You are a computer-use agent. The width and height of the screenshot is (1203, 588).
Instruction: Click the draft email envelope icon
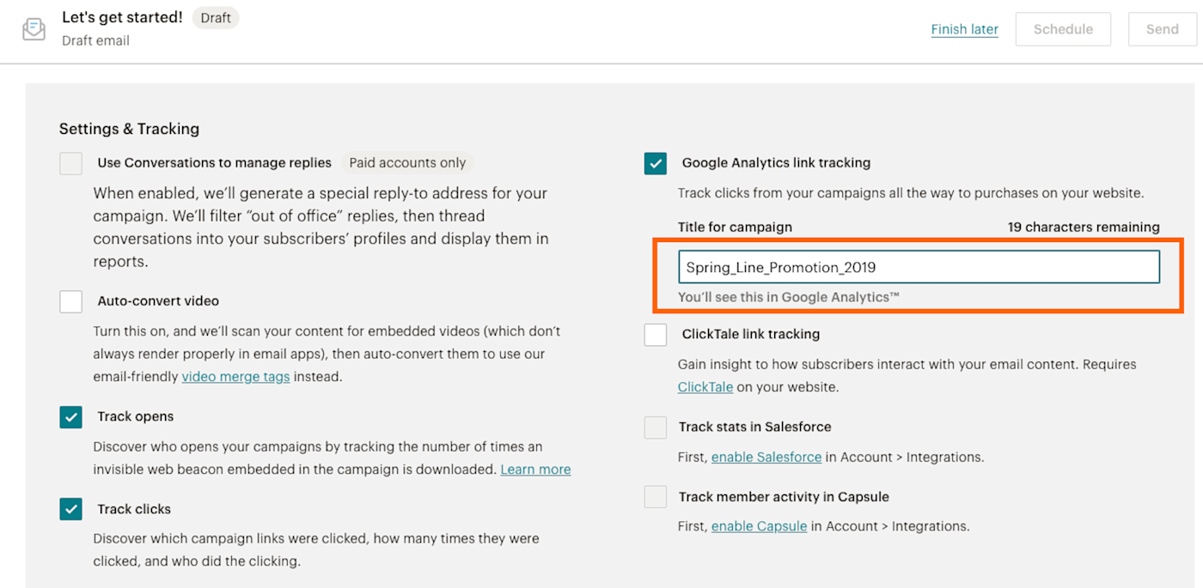coord(34,29)
